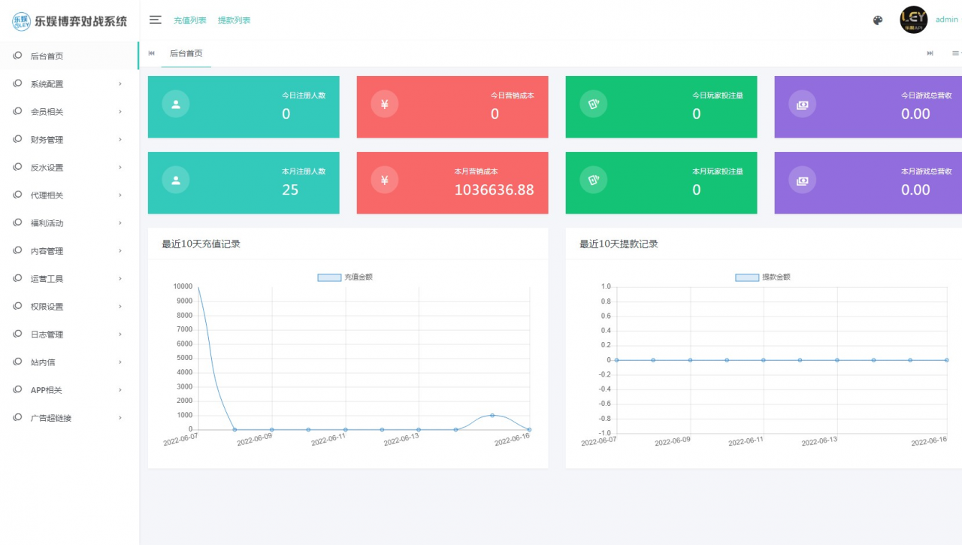Click the circle icon beside 后台首页
Screen dimensions: 962x545
click(x=17, y=56)
